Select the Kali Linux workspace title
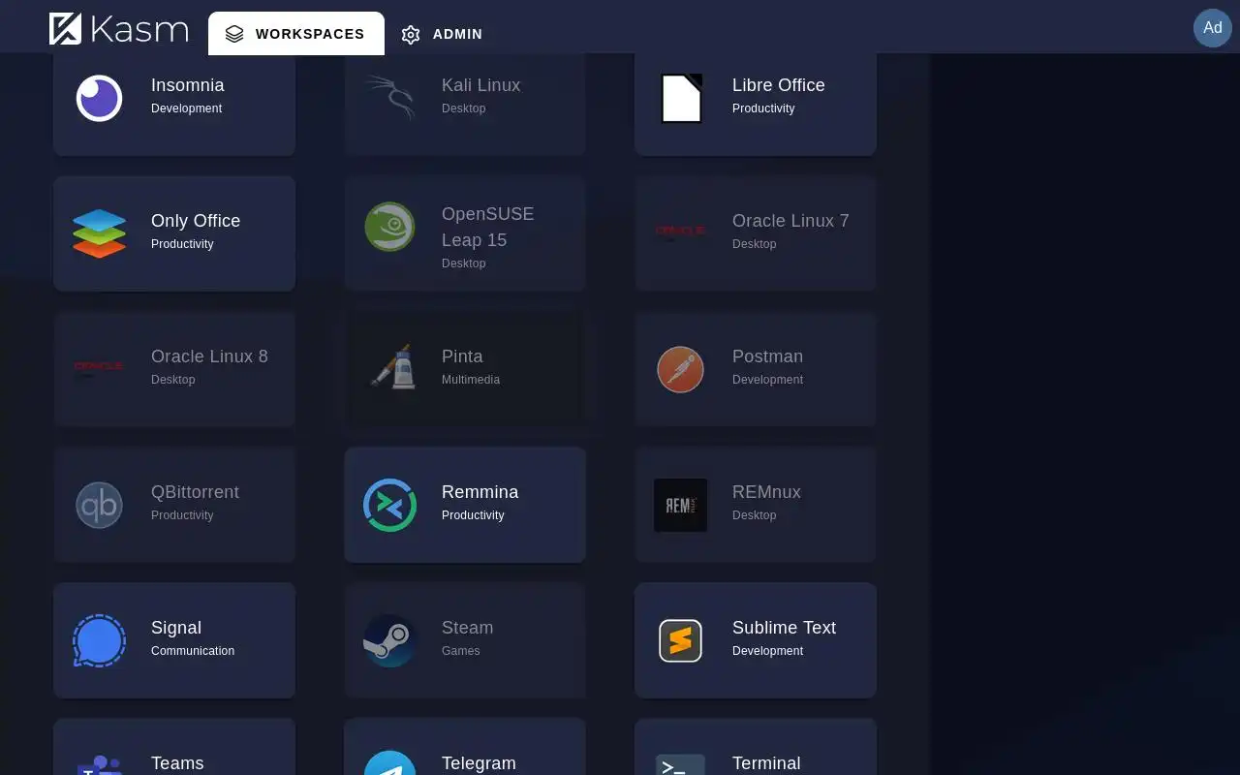The height and width of the screenshot is (775, 1240). [481, 85]
